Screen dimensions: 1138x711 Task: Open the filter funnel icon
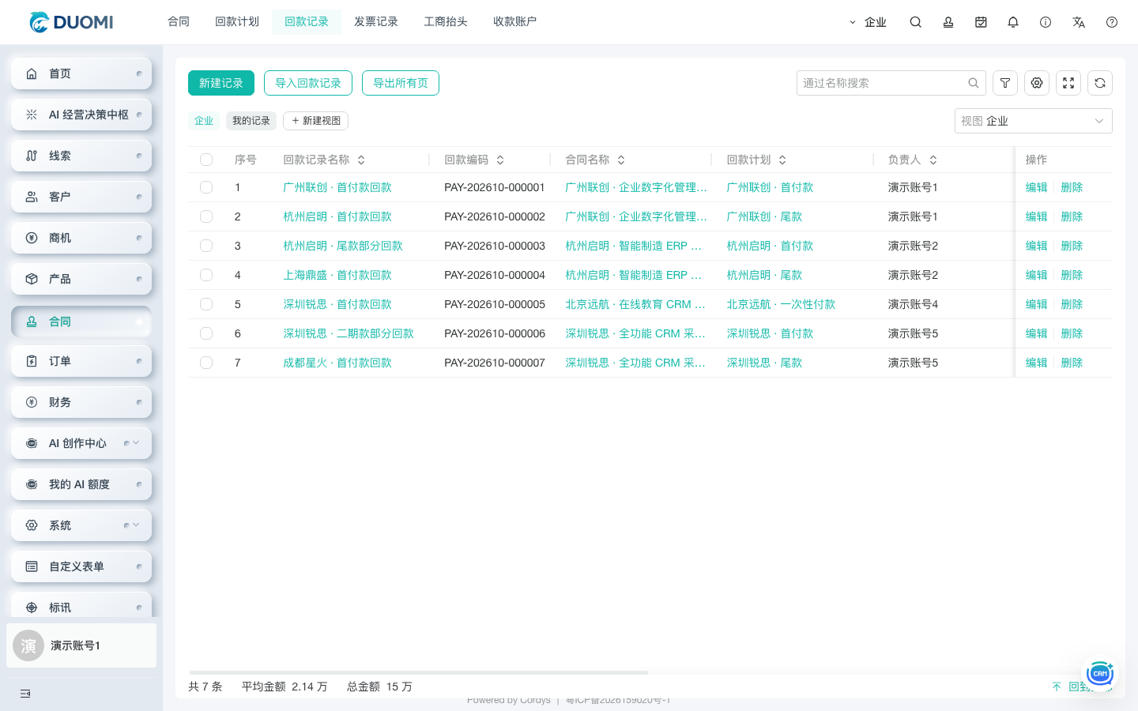point(1005,83)
